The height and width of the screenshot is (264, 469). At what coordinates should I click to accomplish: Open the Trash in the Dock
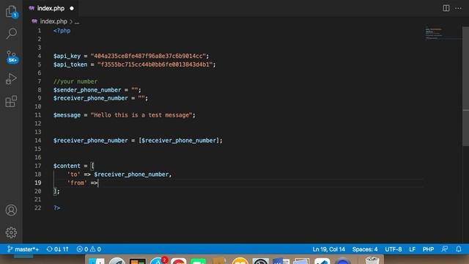(372, 260)
